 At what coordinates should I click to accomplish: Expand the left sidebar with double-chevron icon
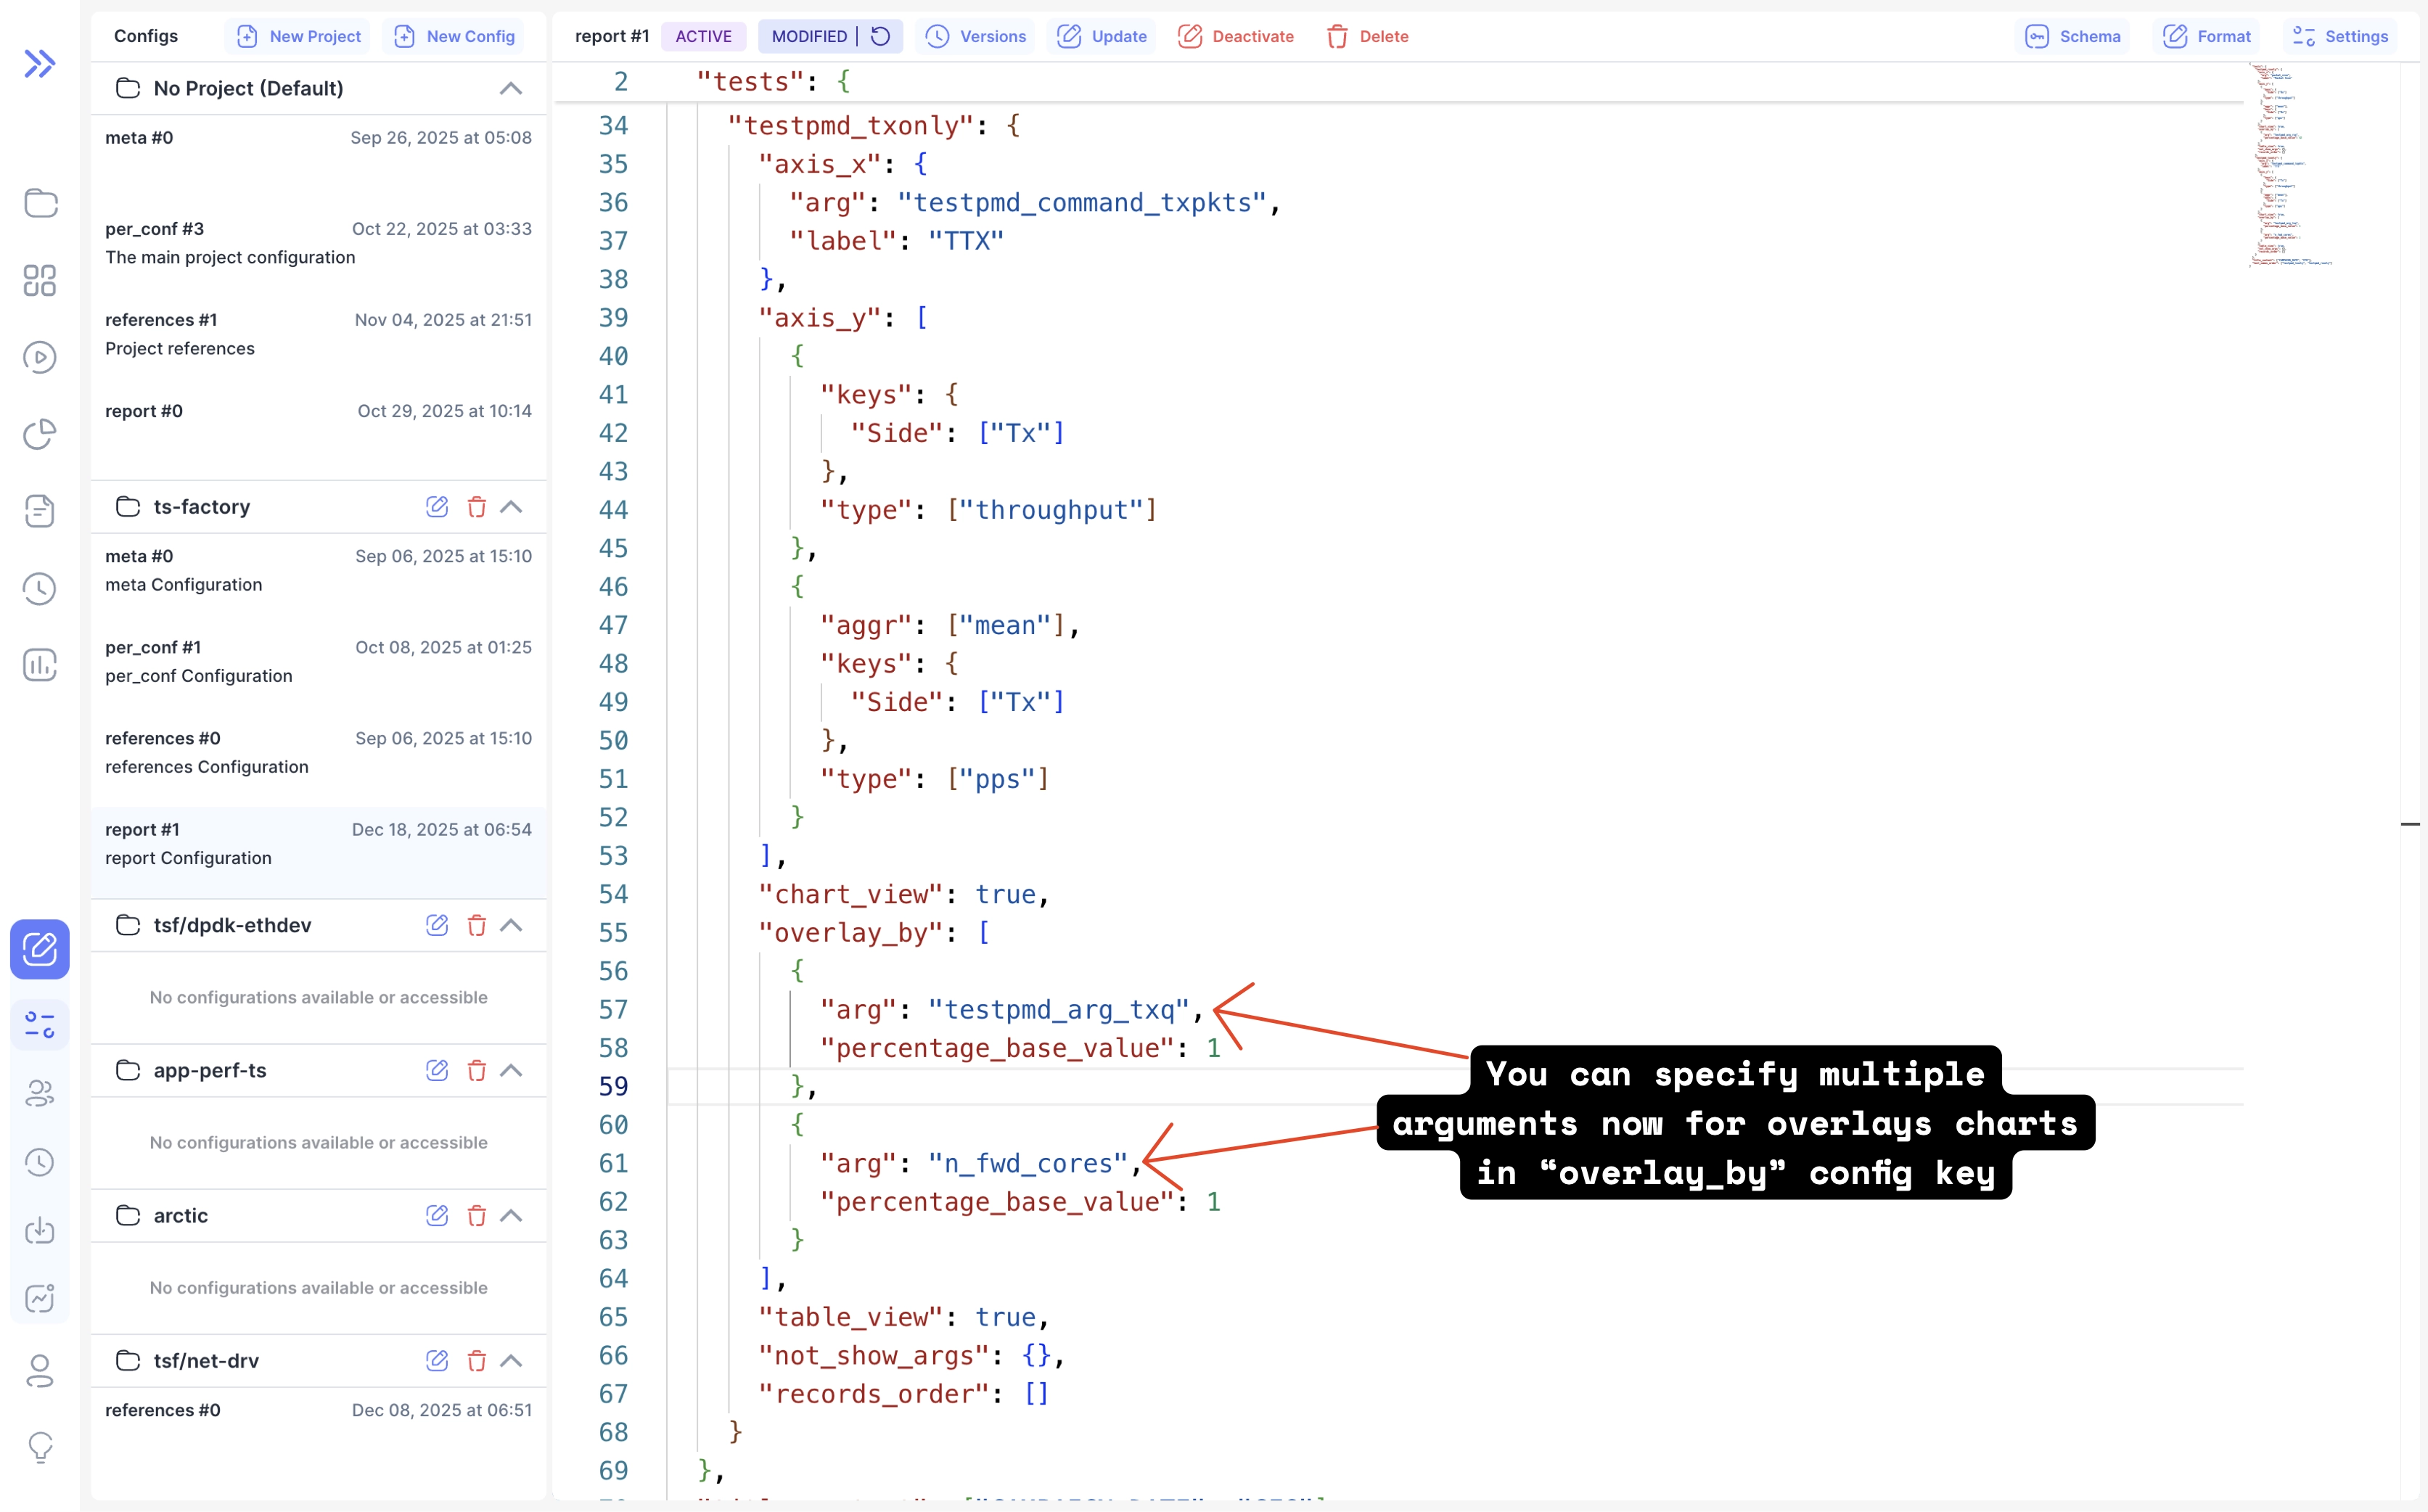(40, 64)
